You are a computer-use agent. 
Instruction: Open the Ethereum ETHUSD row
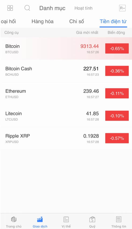[x=66, y=93]
